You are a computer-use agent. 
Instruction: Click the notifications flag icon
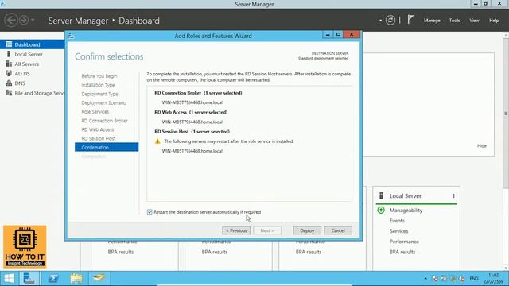pos(410,20)
